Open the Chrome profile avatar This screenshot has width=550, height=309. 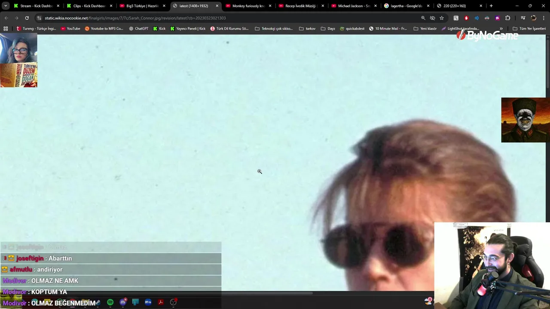534,18
